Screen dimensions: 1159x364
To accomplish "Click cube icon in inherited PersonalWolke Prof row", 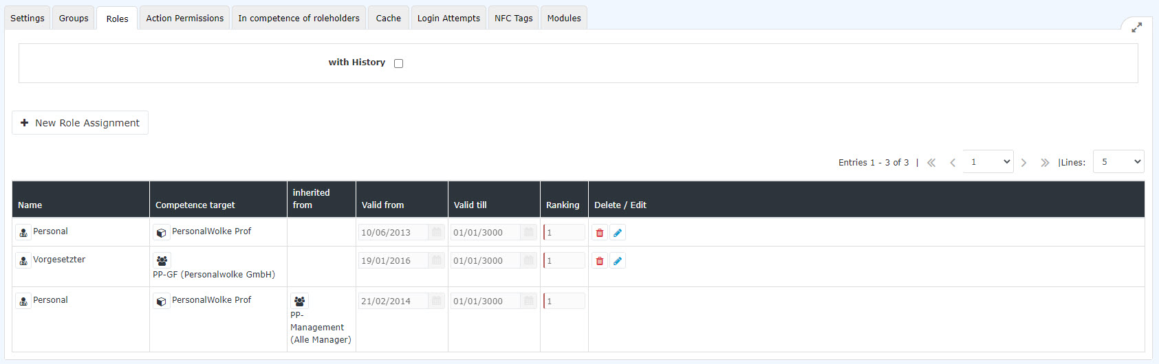I will coord(161,302).
